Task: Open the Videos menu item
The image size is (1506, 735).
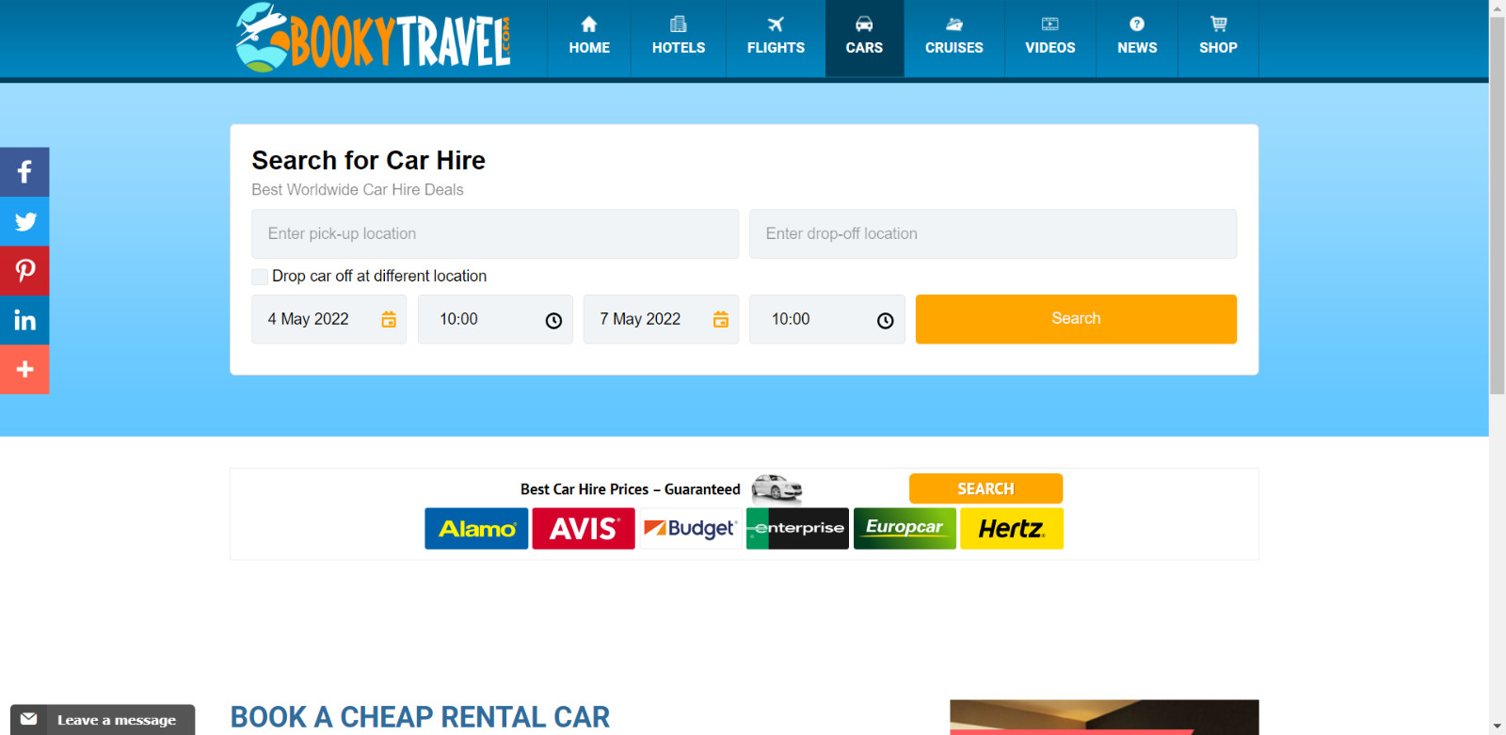Action: tap(1049, 38)
